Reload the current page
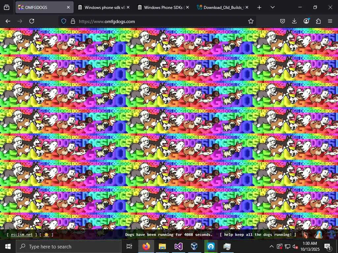This screenshot has width=338, height=253. pos(32,21)
